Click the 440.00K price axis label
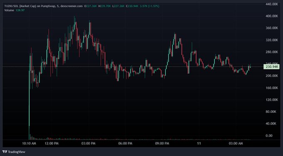The image size is (283, 156). tap(272, 4)
